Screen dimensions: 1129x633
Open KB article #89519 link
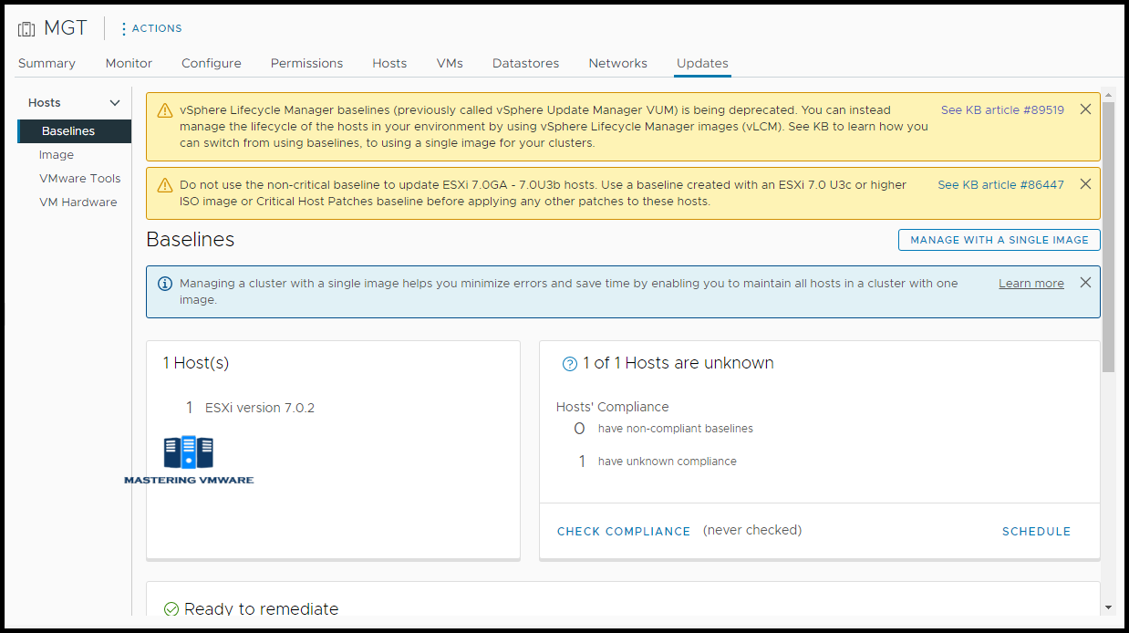1002,110
